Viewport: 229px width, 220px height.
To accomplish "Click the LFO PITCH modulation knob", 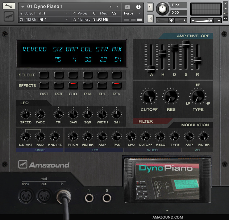I will (73, 137).
